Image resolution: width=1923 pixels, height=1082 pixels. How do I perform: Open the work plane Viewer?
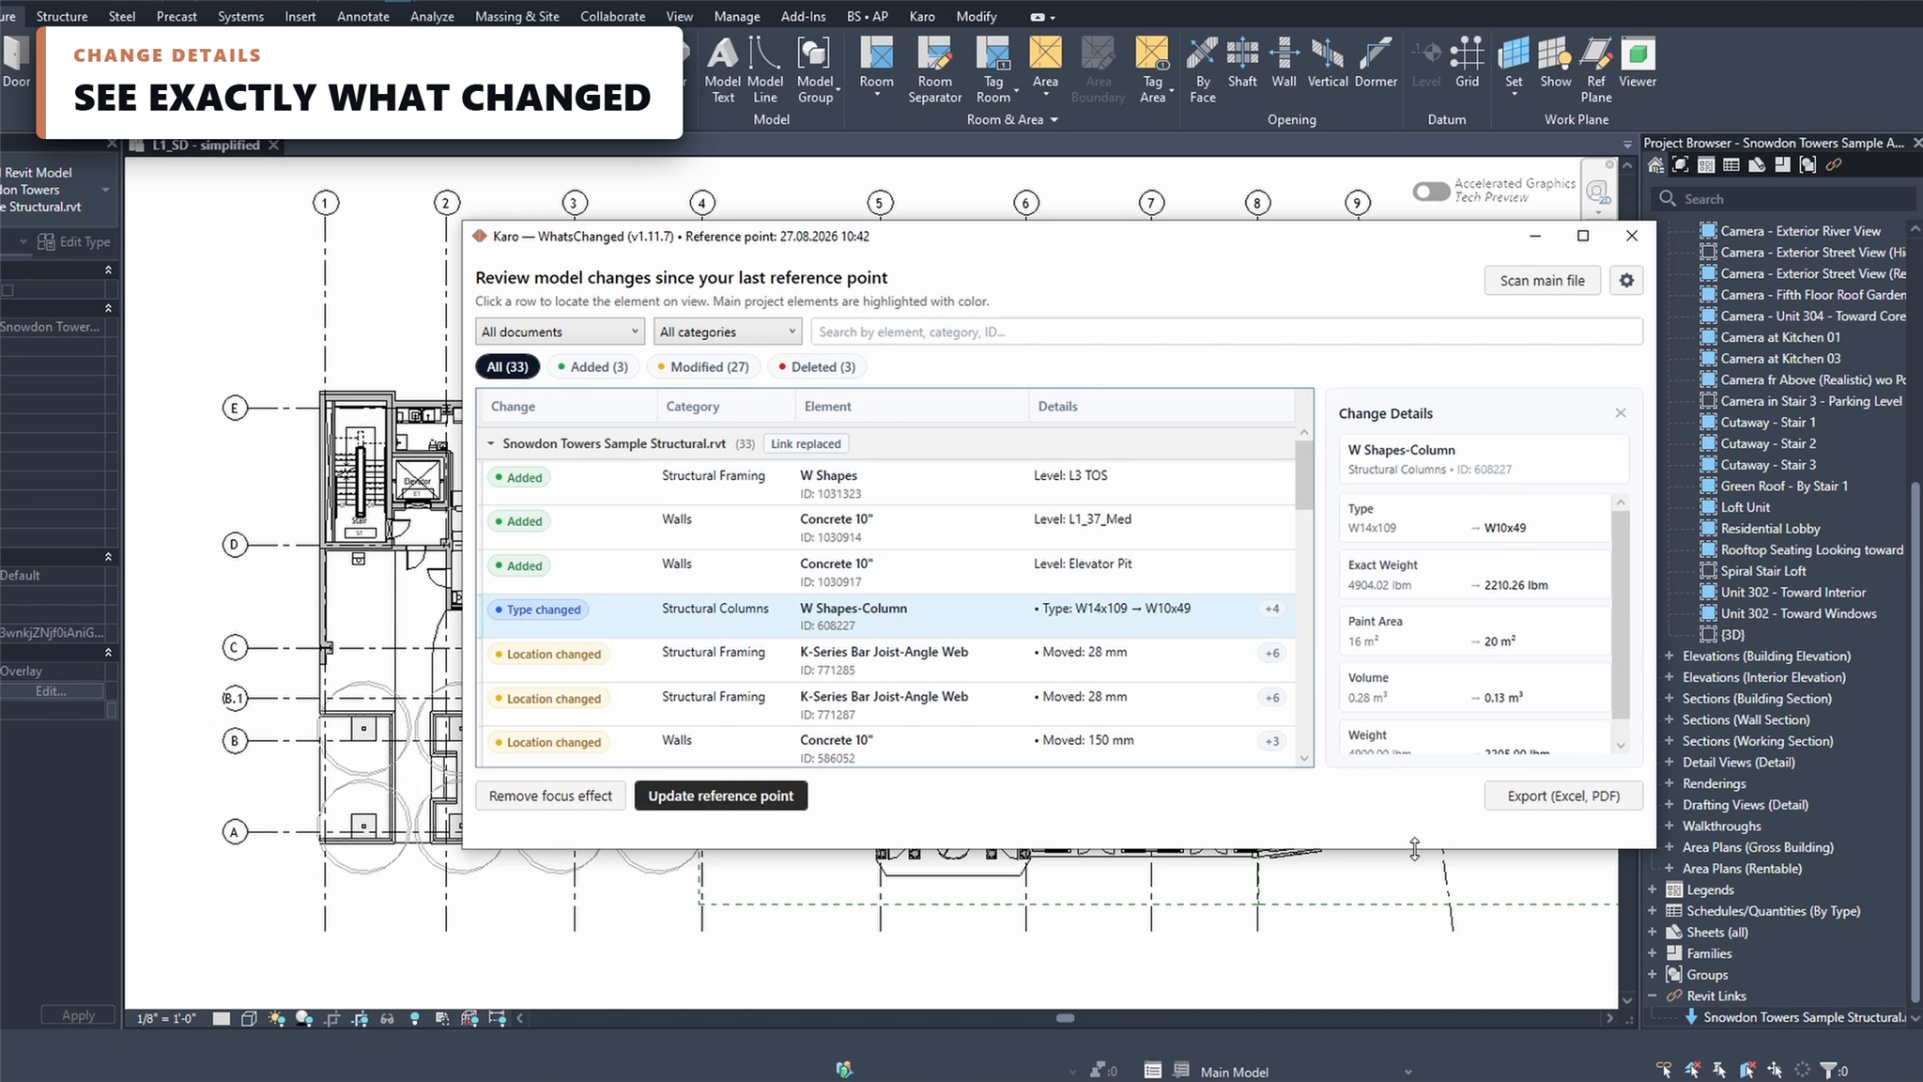pyautogui.click(x=1637, y=64)
